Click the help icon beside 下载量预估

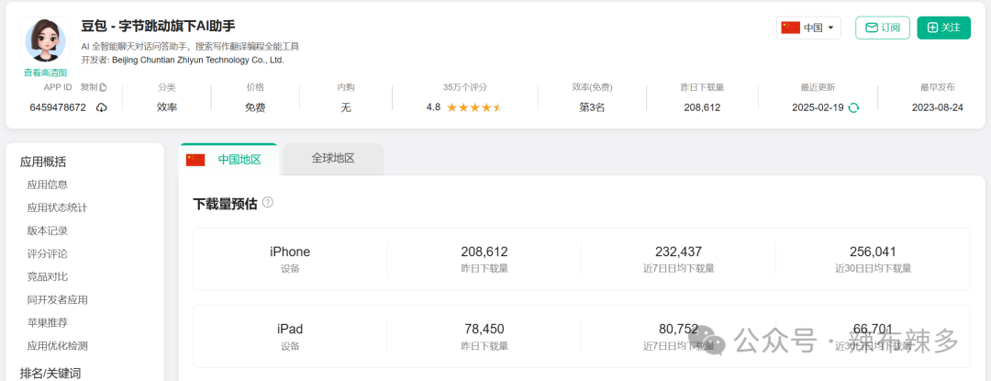coord(268,202)
